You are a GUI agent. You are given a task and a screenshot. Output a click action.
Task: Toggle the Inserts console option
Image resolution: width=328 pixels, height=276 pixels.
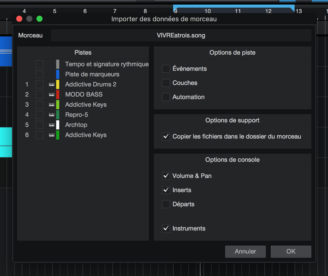[166, 190]
